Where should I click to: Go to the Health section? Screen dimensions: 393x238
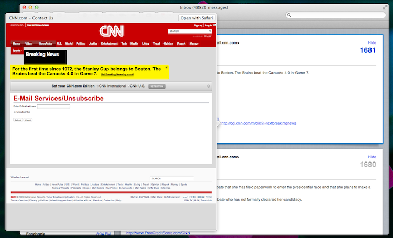[134, 44]
